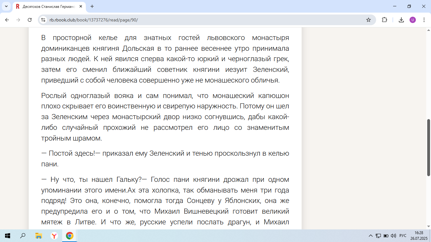Launch File Explorer from the taskbar
The height and width of the screenshot is (242, 431).
tap(38, 236)
